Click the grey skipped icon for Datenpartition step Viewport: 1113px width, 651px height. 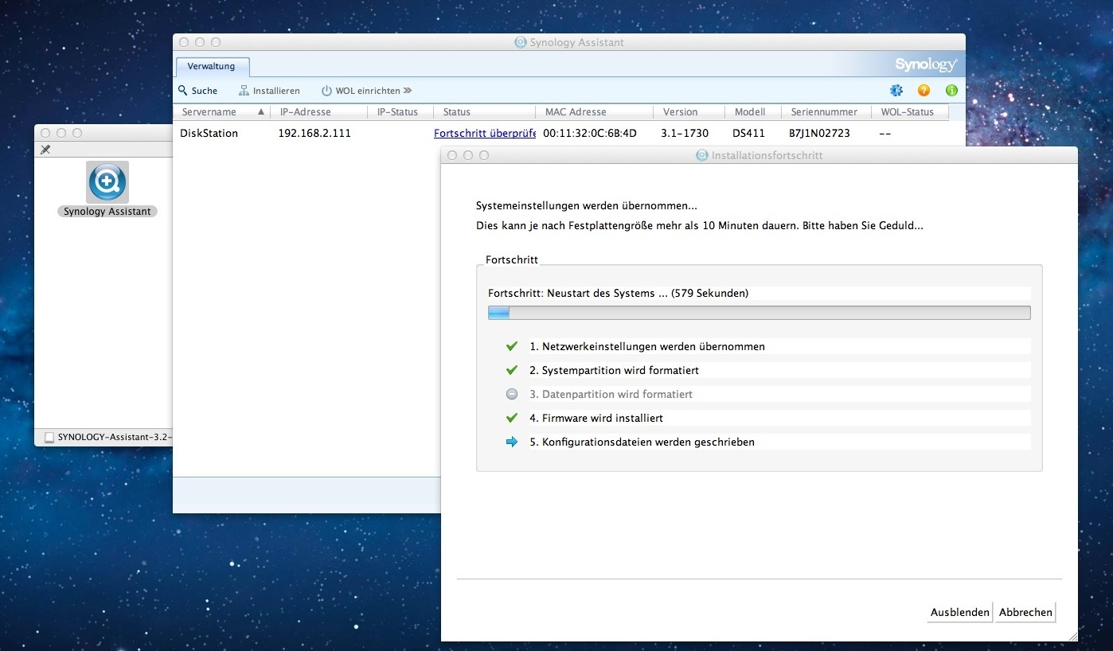pos(512,394)
